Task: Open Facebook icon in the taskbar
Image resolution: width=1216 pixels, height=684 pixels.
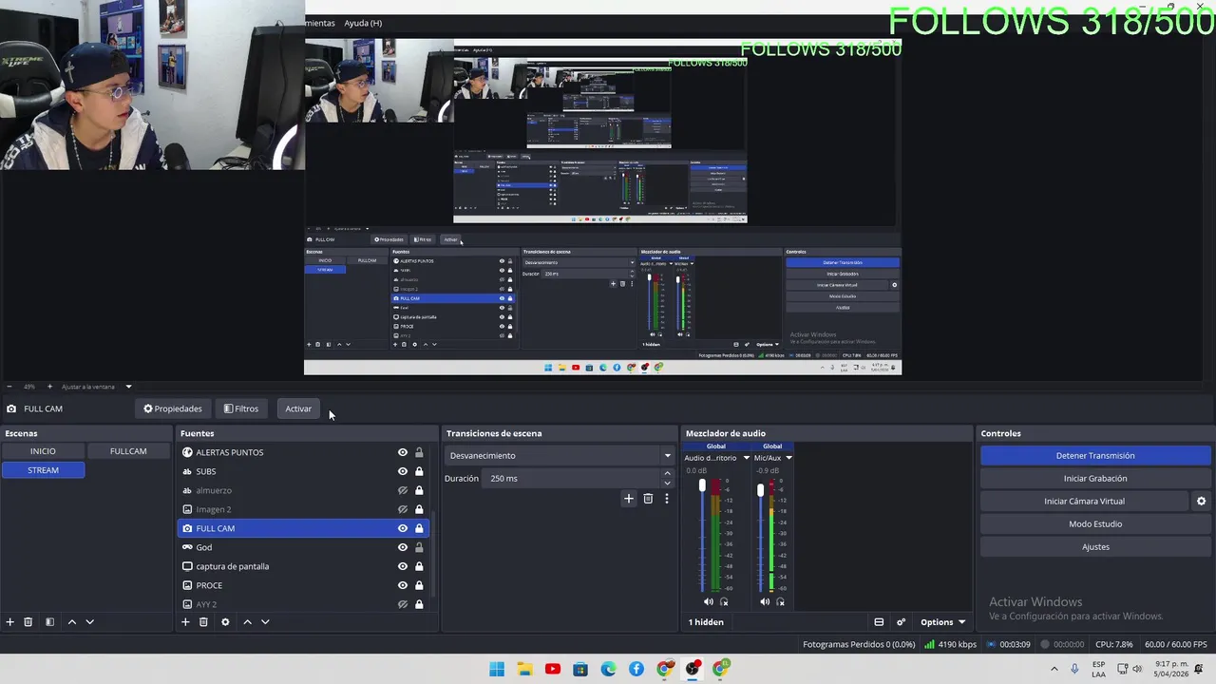Action: click(636, 669)
